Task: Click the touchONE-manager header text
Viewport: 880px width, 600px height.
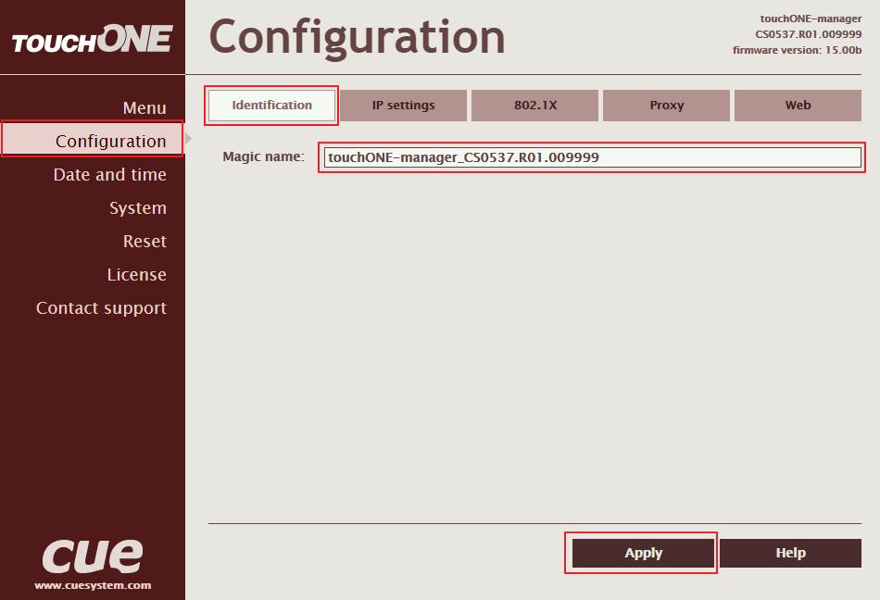Action: (x=811, y=19)
